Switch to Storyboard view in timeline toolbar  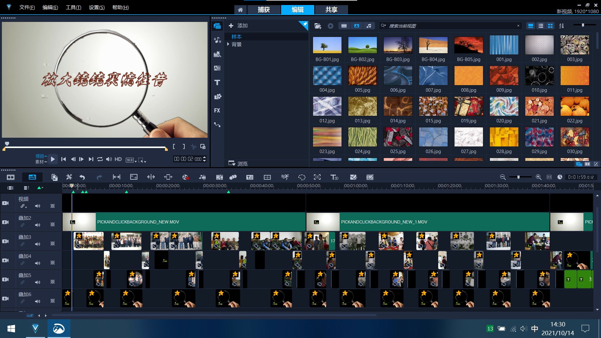(11, 177)
